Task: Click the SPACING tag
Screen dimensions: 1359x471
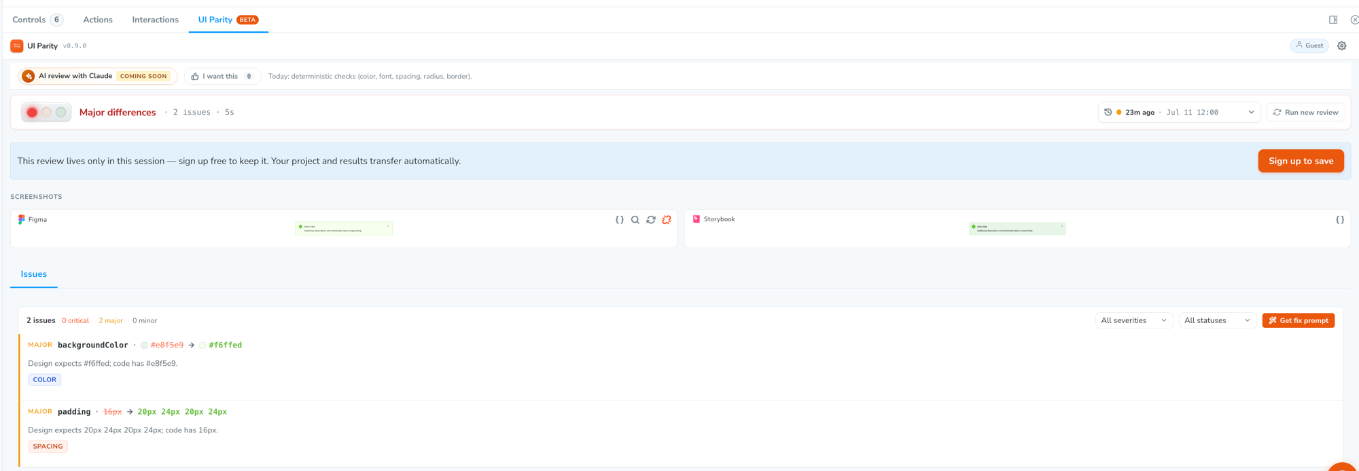Action: click(48, 447)
